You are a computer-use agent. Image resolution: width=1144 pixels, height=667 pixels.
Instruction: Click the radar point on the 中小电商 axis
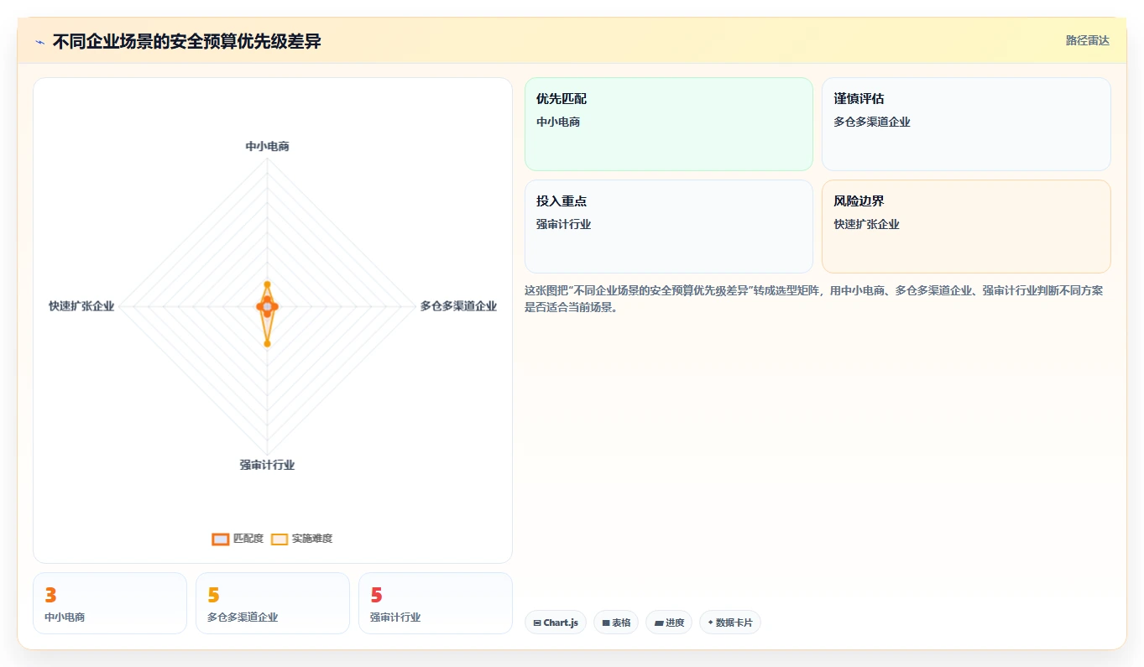tap(267, 284)
